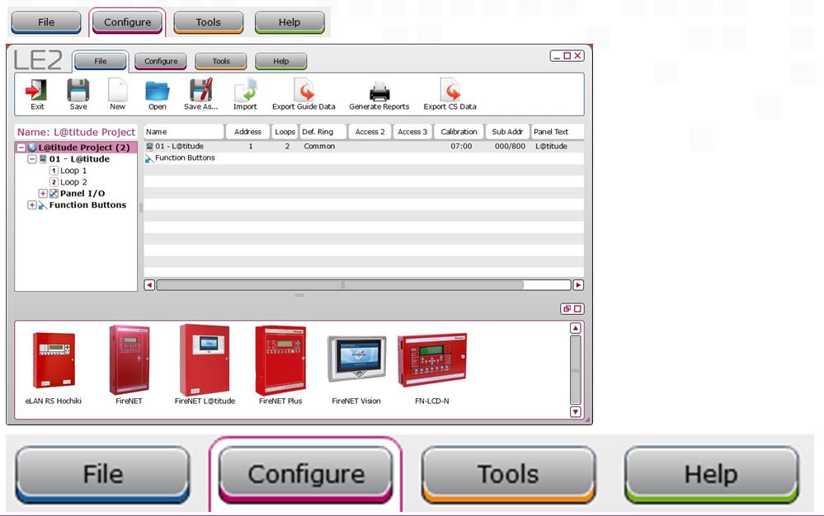Click the table scrollbar left arrow
The image size is (824, 516).
tap(149, 285)
